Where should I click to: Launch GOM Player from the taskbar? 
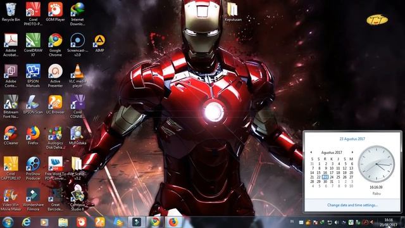82,222
